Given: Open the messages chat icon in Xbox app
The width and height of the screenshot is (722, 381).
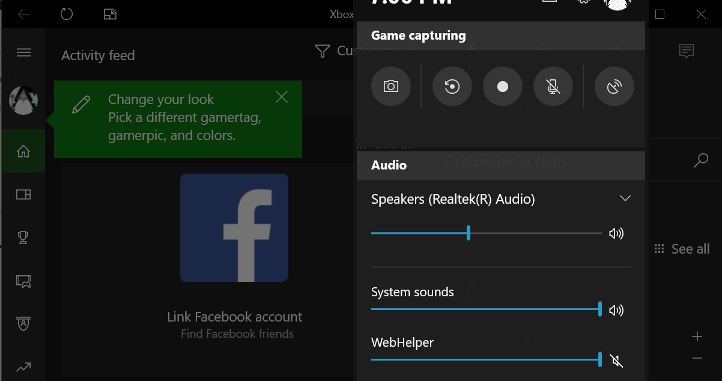Looking at the screenshot, I should point(687,51).
